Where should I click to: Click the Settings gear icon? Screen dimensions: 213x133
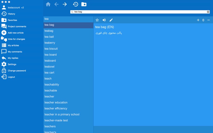pos(4,64)
